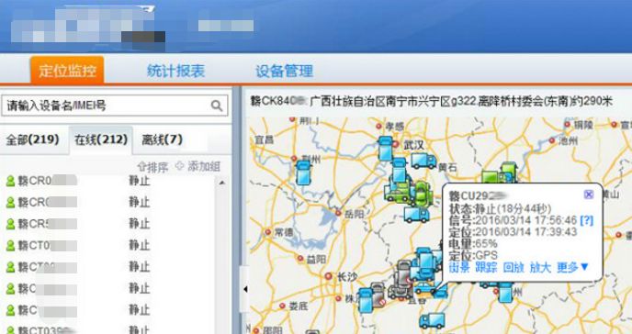Open 街景 street view link
This screenshot has width=632, height=334.
(x=459, y=267)
